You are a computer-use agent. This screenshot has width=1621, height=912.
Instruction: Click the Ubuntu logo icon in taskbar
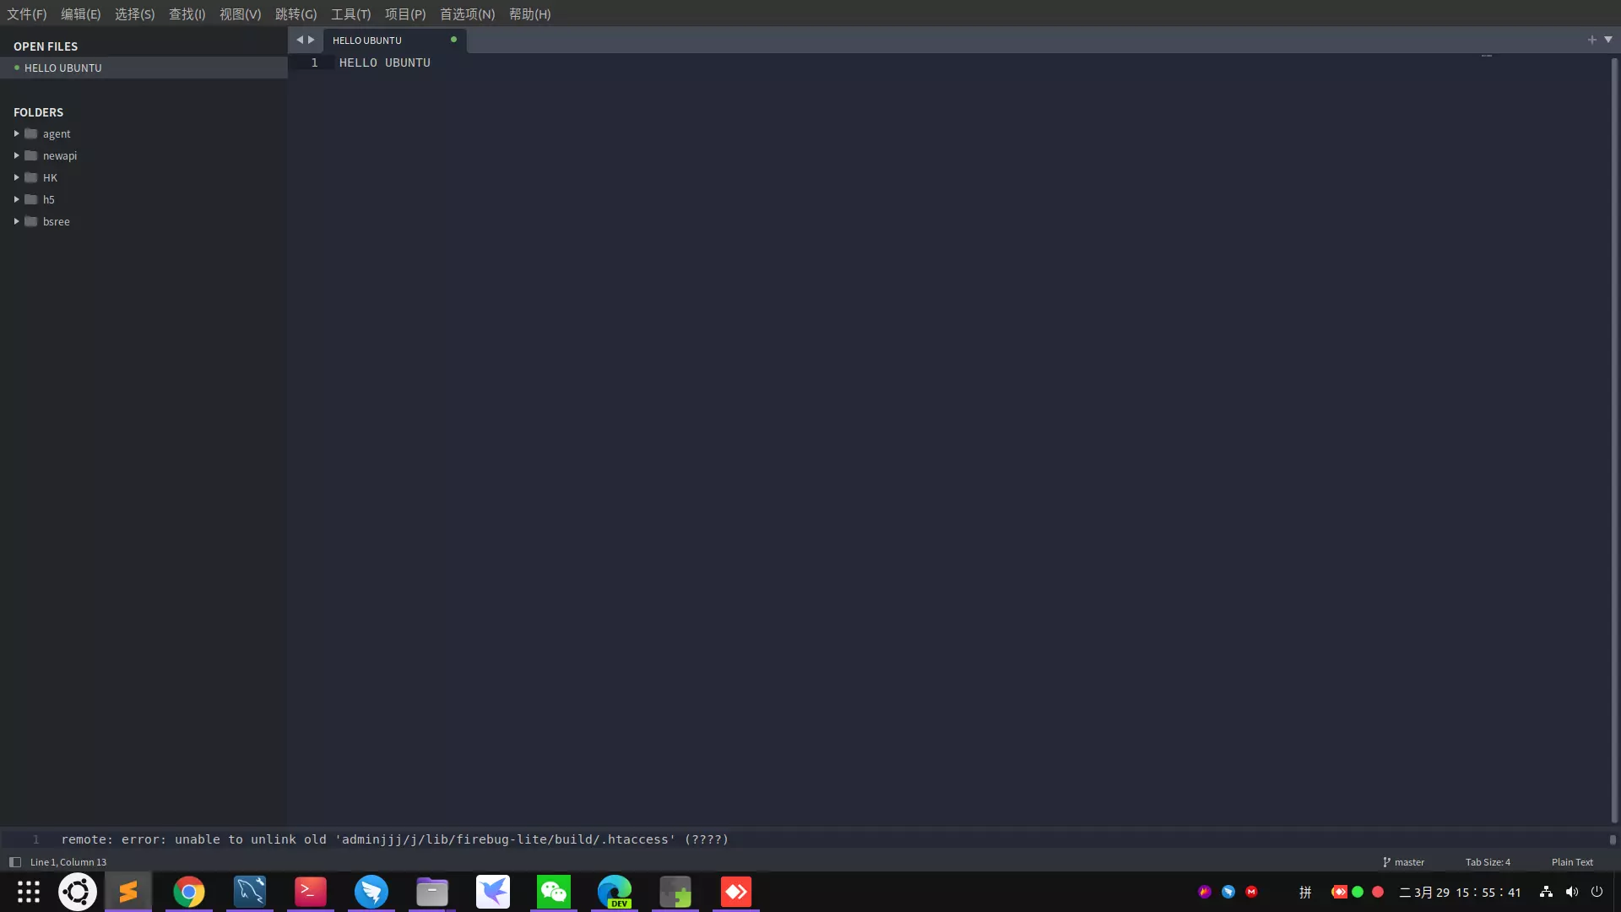pyautogui.click(x=78, y=892)
